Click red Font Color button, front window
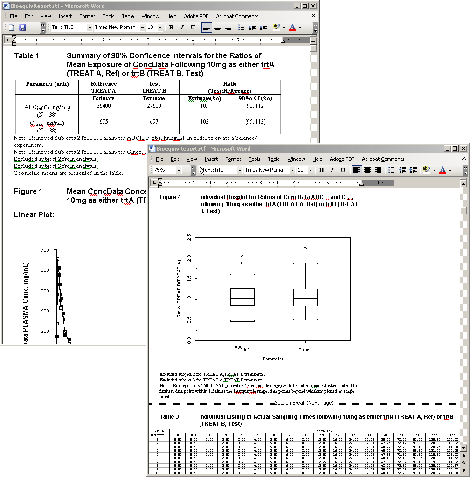Screen dimensions: 470x477 pyautogui.click(x=442, y=170)
